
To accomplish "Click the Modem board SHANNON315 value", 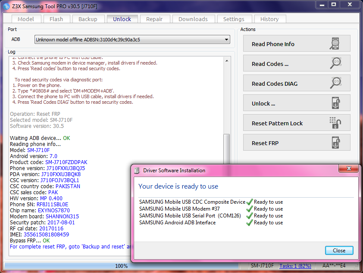I will pyautogui.click(x=62, y=217).
